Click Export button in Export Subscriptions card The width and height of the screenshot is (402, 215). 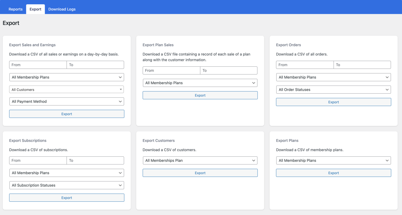pyautogui.click(x=67, y=198)
